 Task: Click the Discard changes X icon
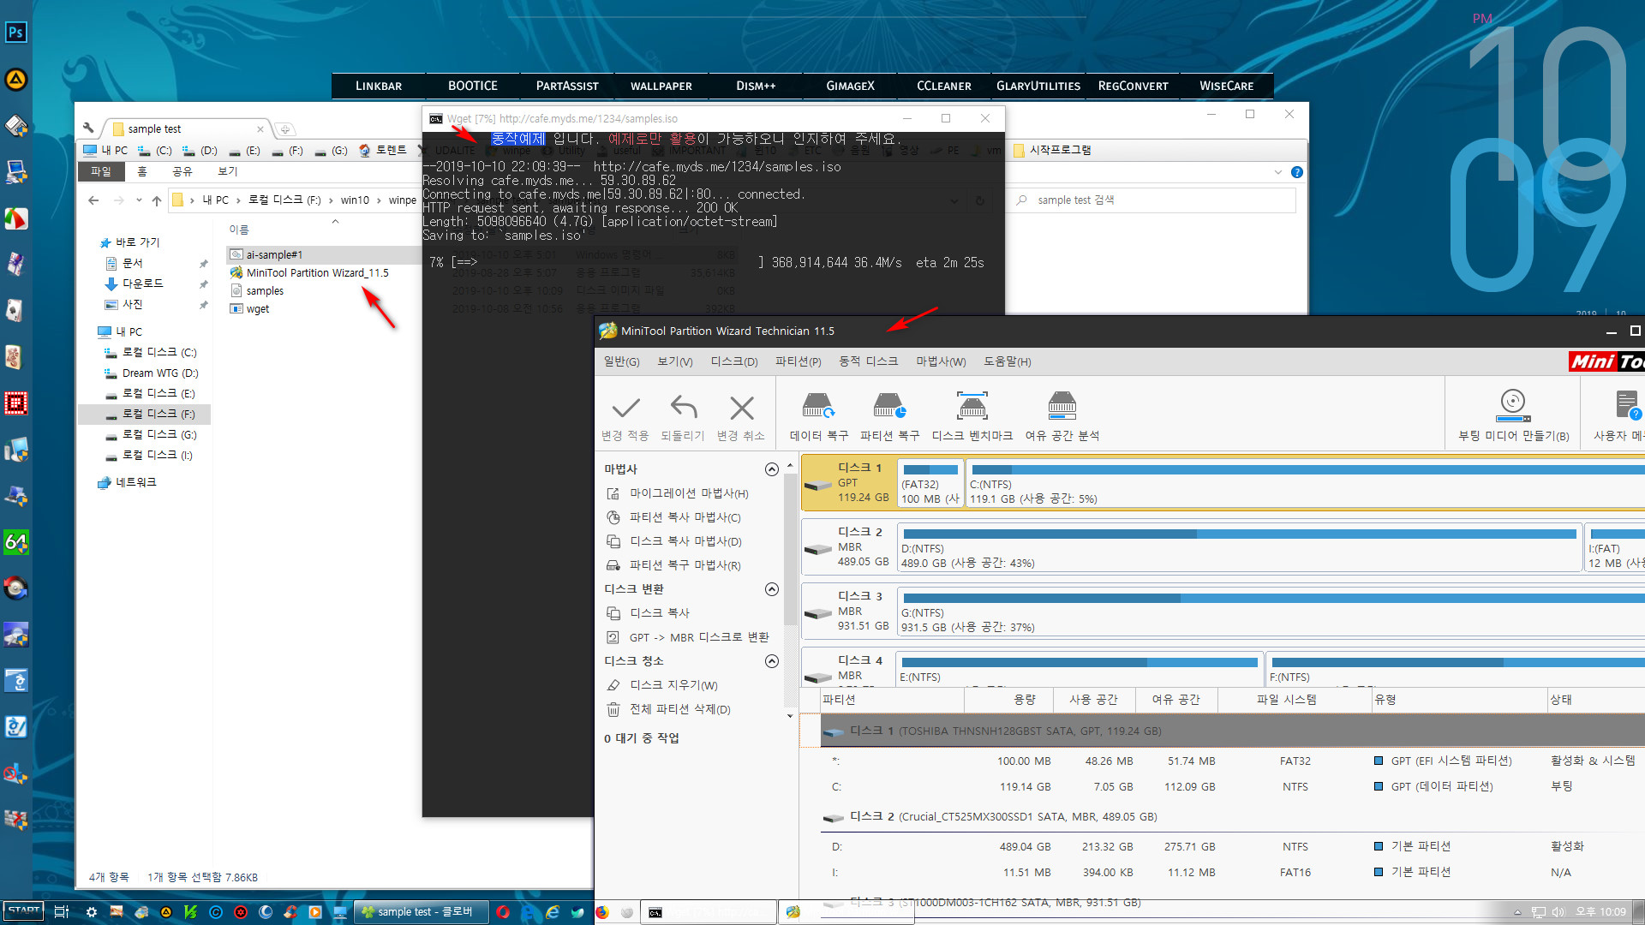pos(741,408)
